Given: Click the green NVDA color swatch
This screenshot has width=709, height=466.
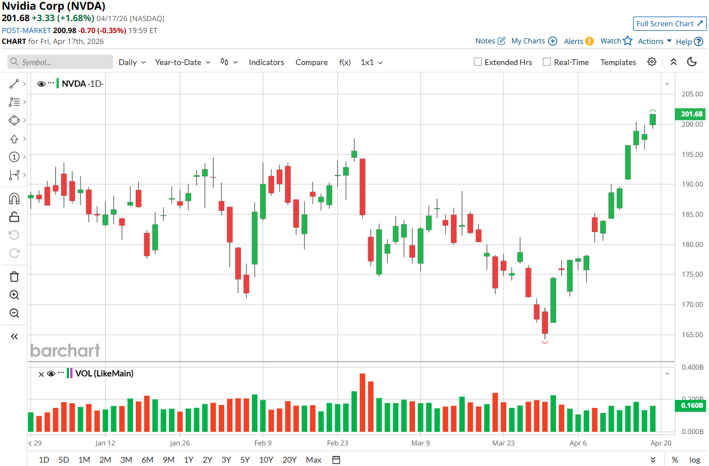Looking at the screenshot, I should 58,84.
